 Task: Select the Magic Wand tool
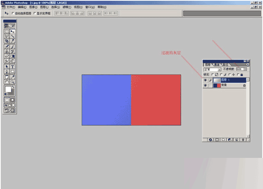[x=13, y=36]
